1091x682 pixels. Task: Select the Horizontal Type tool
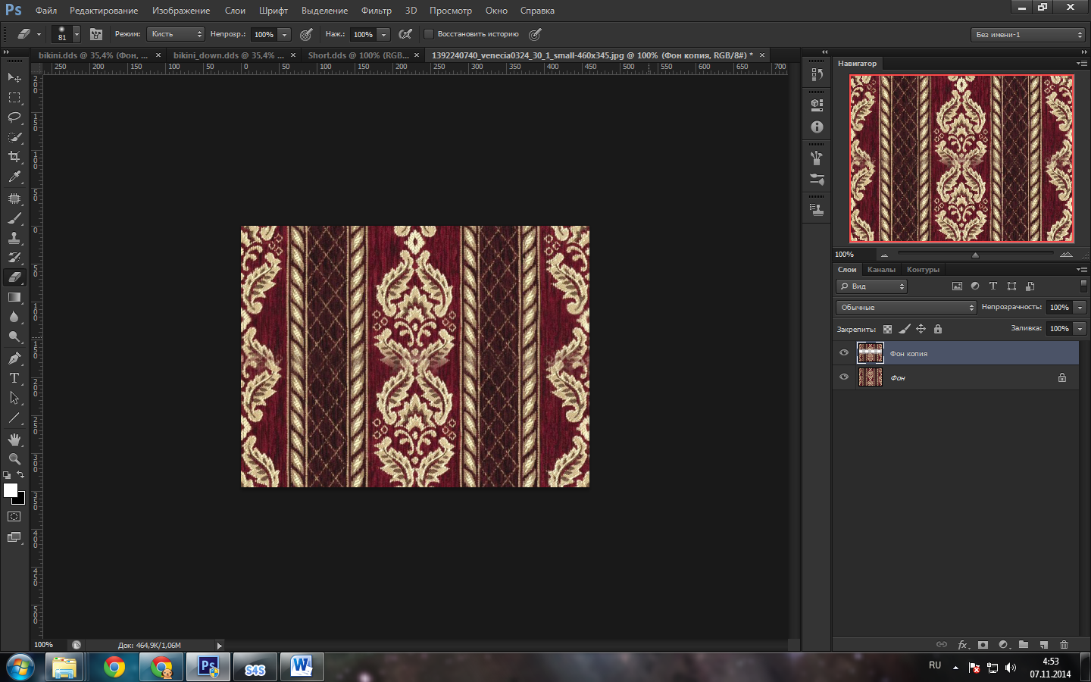click(x=14, y=378)
